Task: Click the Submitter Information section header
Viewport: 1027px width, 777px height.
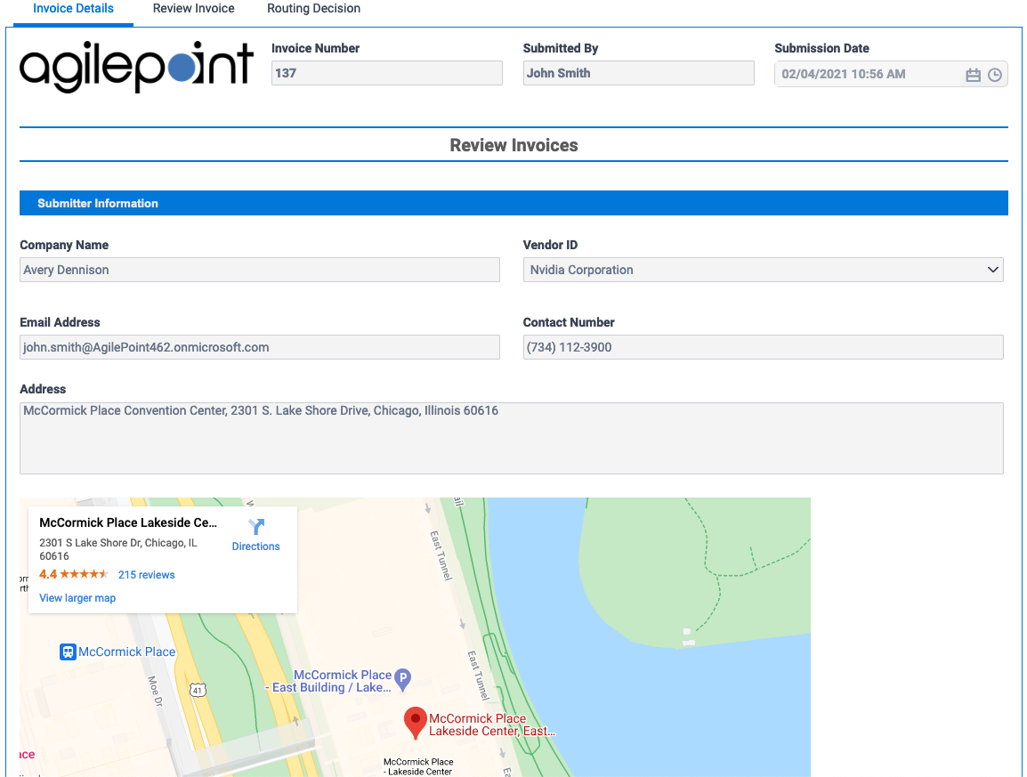Action: point(513,203)
